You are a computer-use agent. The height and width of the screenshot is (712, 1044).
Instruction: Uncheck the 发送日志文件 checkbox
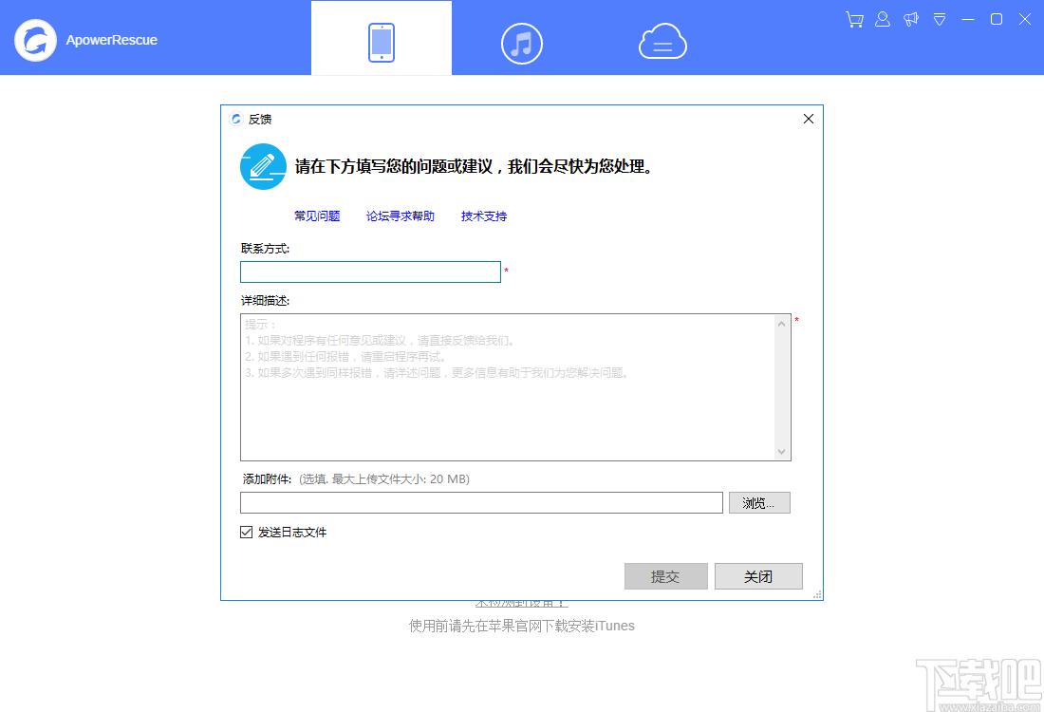(247, 533)
